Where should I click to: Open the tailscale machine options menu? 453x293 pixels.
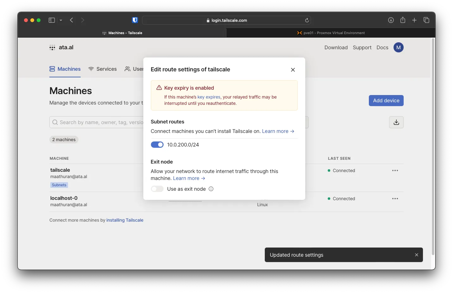(395, 170)
